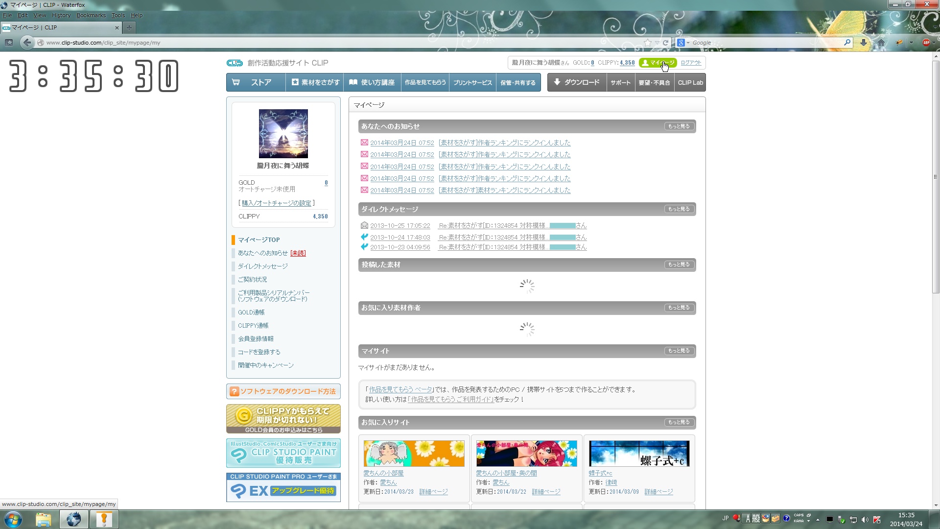Open the ストア navigation tab

(x=256, y=82)
